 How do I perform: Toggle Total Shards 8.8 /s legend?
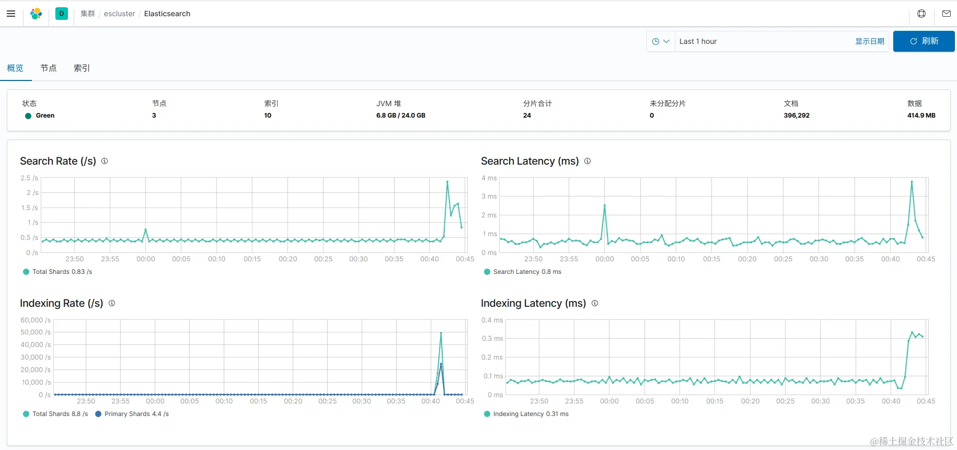click(x=55, y=414)
